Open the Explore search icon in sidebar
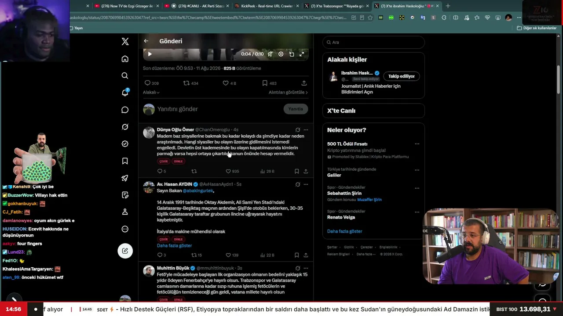Viewport: 563px width, 316px height. click(x=125, y=75)
